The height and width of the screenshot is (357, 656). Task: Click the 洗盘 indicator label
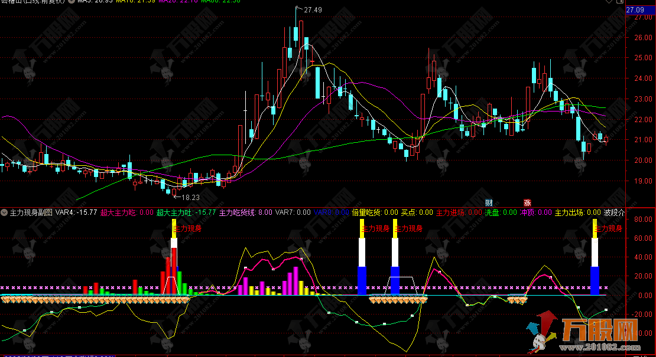492,212
